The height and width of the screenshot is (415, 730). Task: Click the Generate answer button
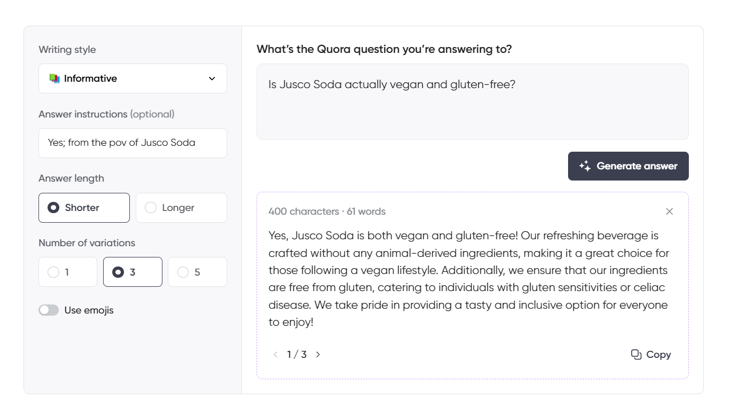(628, 166)
